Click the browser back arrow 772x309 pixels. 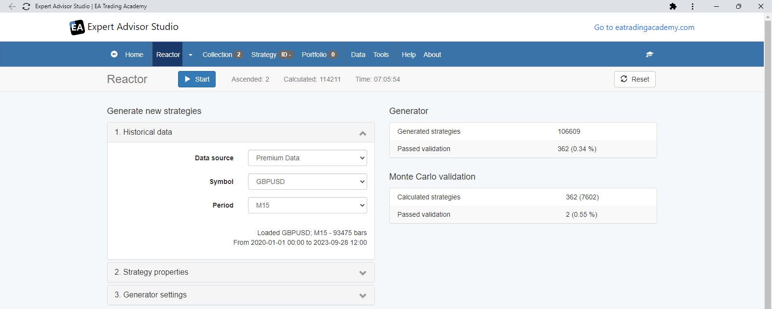pyautogui.click(x=12, y=6)
